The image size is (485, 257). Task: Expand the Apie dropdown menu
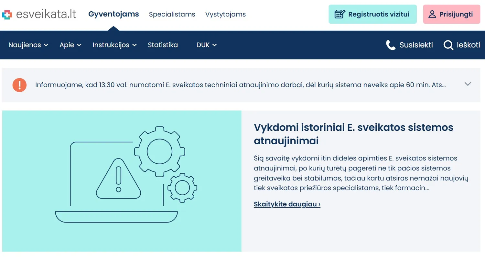(x=70, y=45)
